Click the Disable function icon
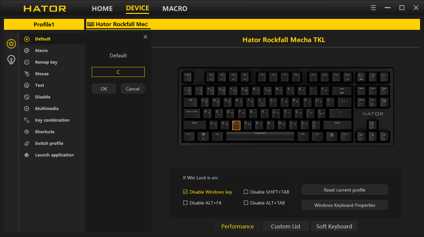Image resolution: width=424 pixels, height=237 pixels. 27,97
